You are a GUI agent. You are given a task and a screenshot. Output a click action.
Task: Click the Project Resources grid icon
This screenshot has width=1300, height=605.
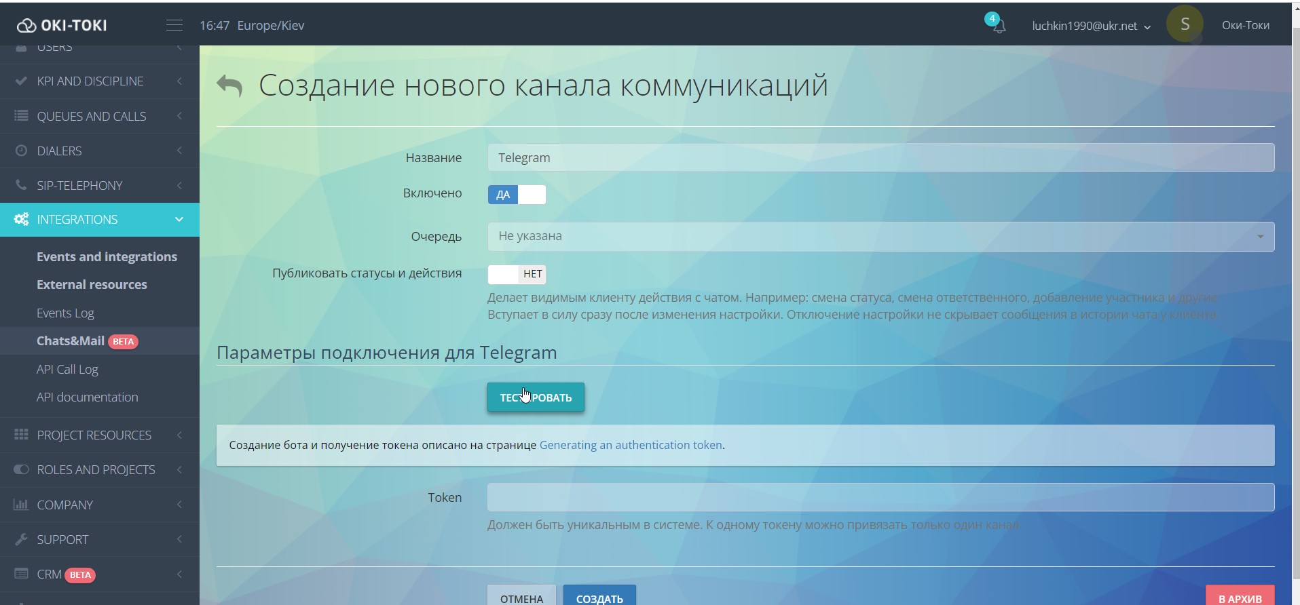(22, 434)
